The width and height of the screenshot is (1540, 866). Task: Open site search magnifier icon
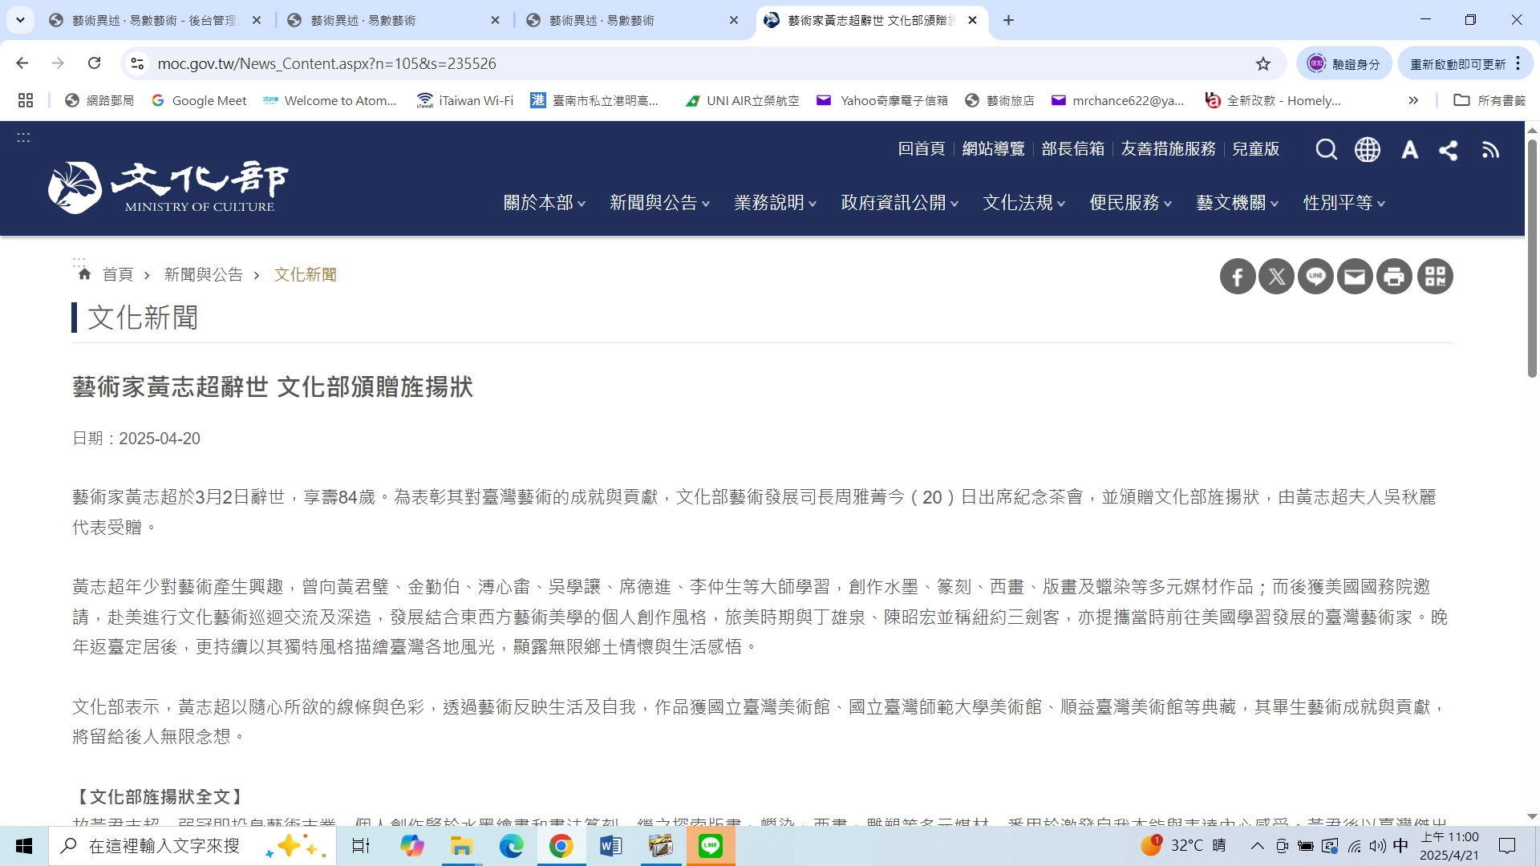1327,150
